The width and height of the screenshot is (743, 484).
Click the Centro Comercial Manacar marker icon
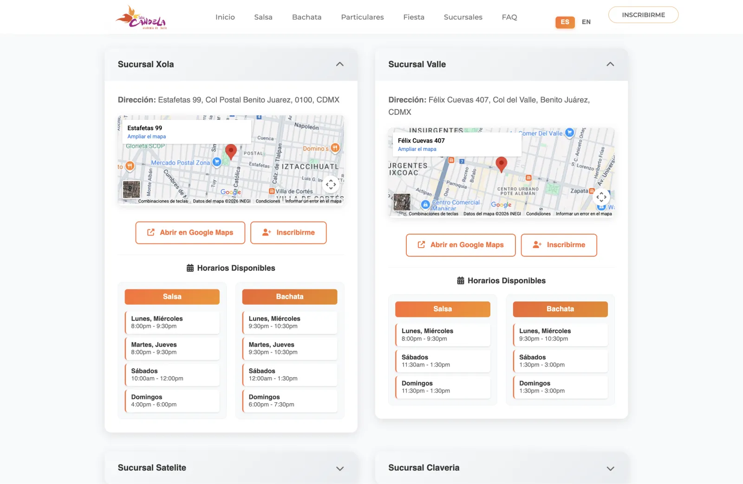pos(425,204)
